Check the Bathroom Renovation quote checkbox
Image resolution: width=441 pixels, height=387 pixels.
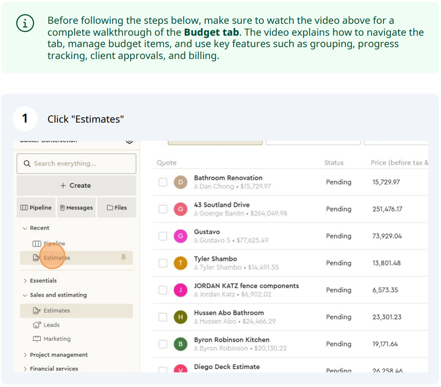click(x=163, y=182)
